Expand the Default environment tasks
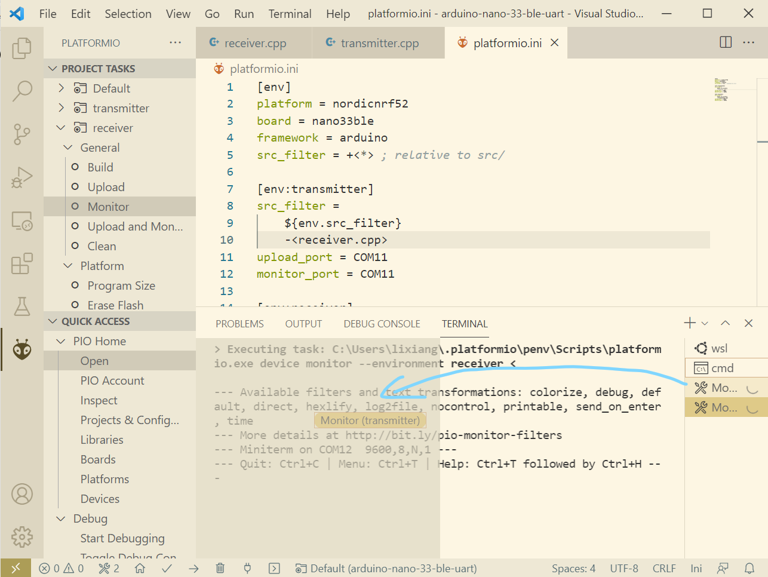The height and width of the screenshot is (577, 768). click(x=61, y=88)
